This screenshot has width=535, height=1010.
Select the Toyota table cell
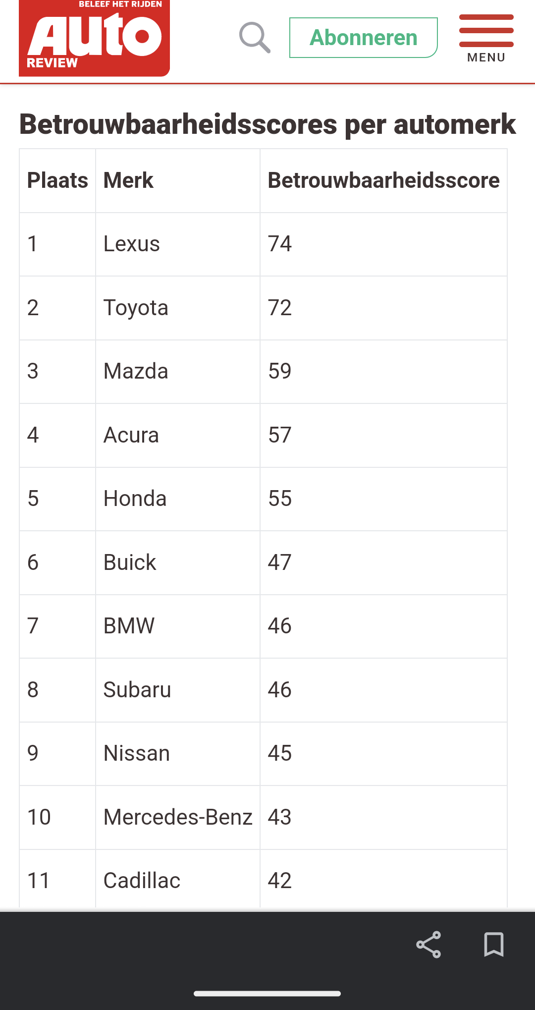coord(136,308)
